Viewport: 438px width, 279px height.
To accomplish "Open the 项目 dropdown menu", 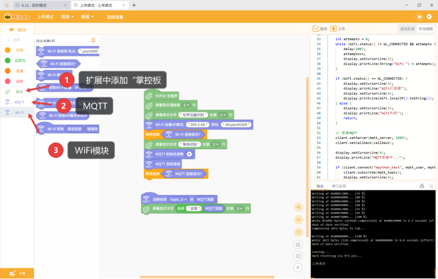I will 67,17.
